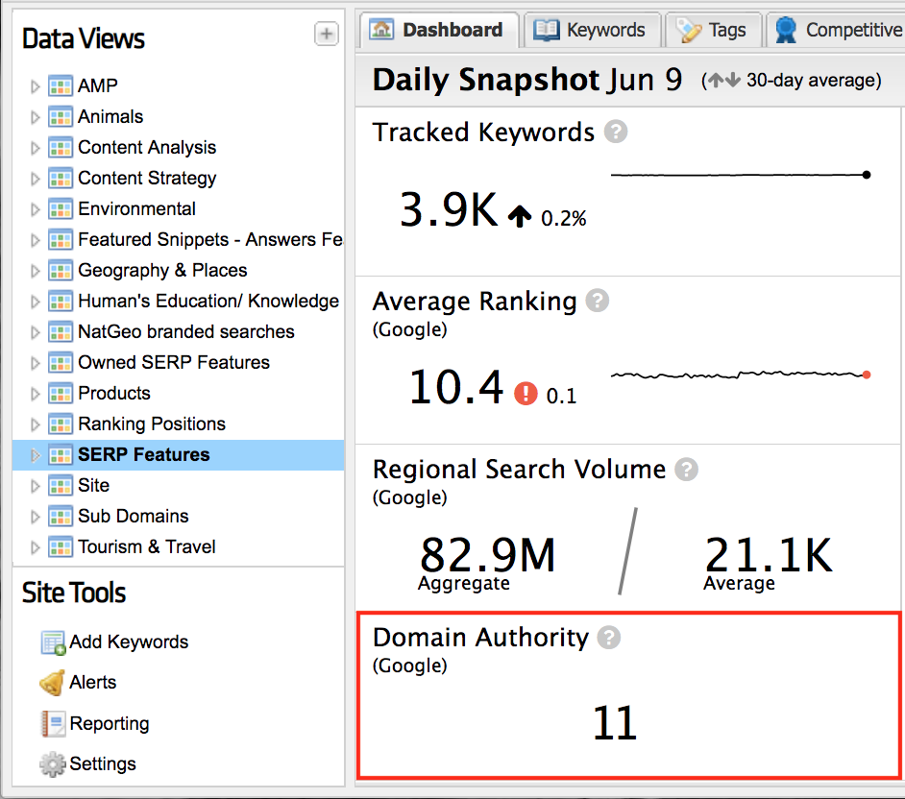Click the Reporting book icon

[x=52, y=723]
